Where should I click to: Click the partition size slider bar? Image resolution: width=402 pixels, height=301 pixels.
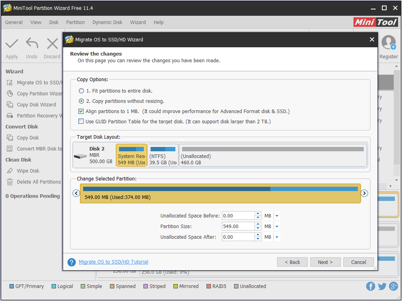coord(220,193)
